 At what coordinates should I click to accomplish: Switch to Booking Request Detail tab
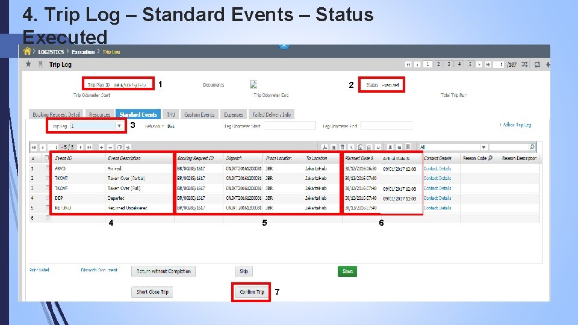tap(56, 114)
